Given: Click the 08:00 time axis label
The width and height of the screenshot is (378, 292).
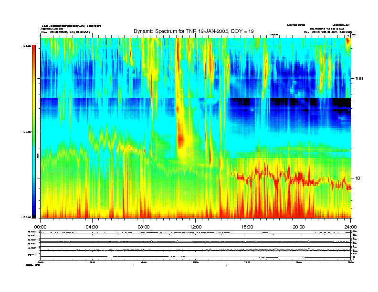Looking at the screenshot, I should tap(144, 227).
